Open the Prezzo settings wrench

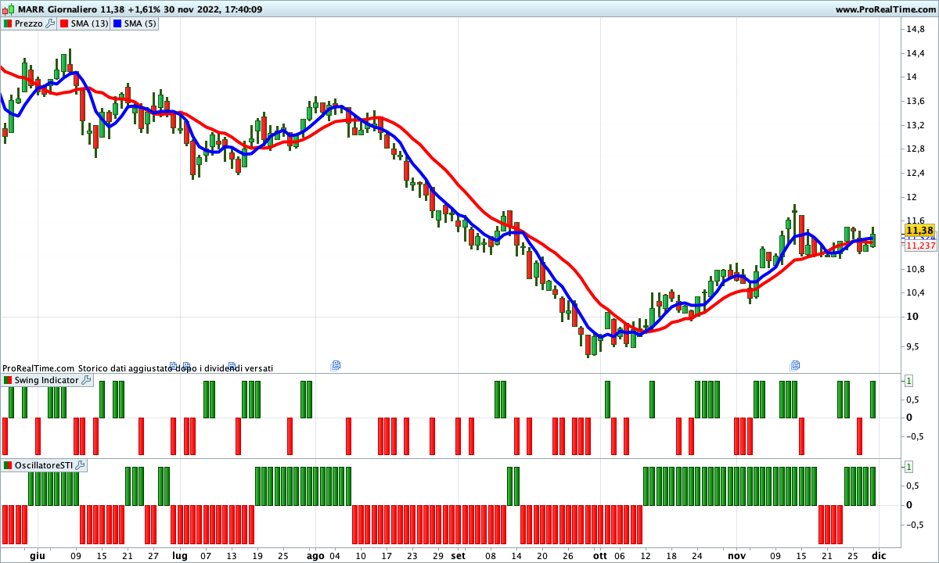coord(50,23)
